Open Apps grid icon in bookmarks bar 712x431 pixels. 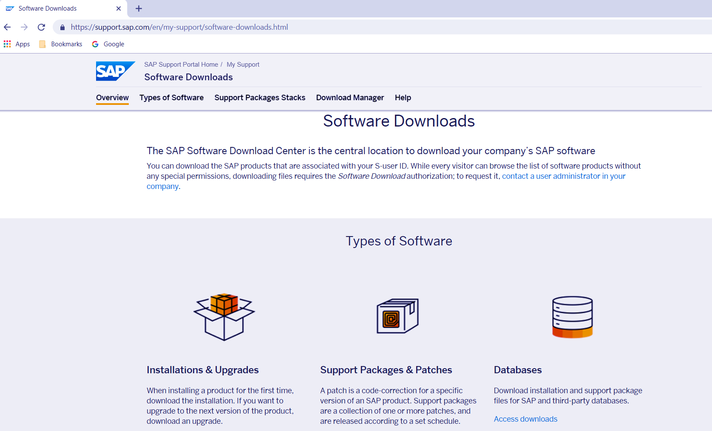coord(7,44)
